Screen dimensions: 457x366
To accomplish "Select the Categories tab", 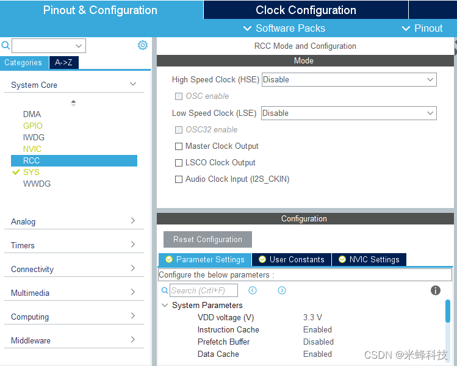I will [23, 62].
